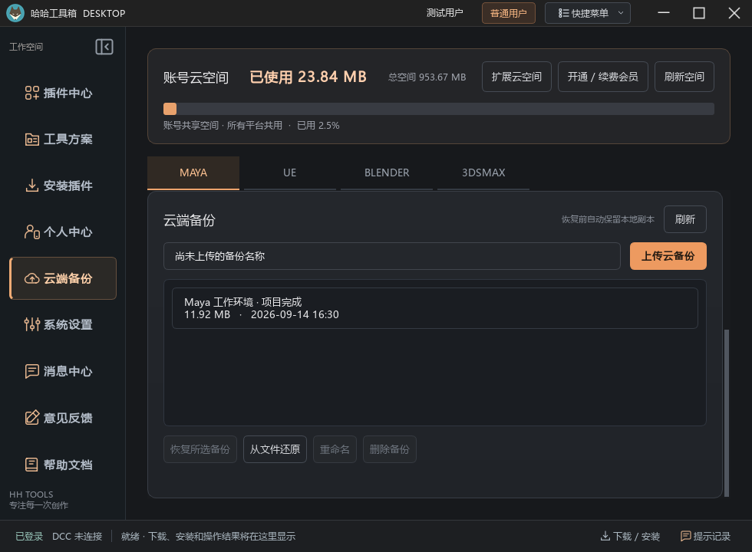Collapse the sidebar with the panel icon

(x=104, y=47)
